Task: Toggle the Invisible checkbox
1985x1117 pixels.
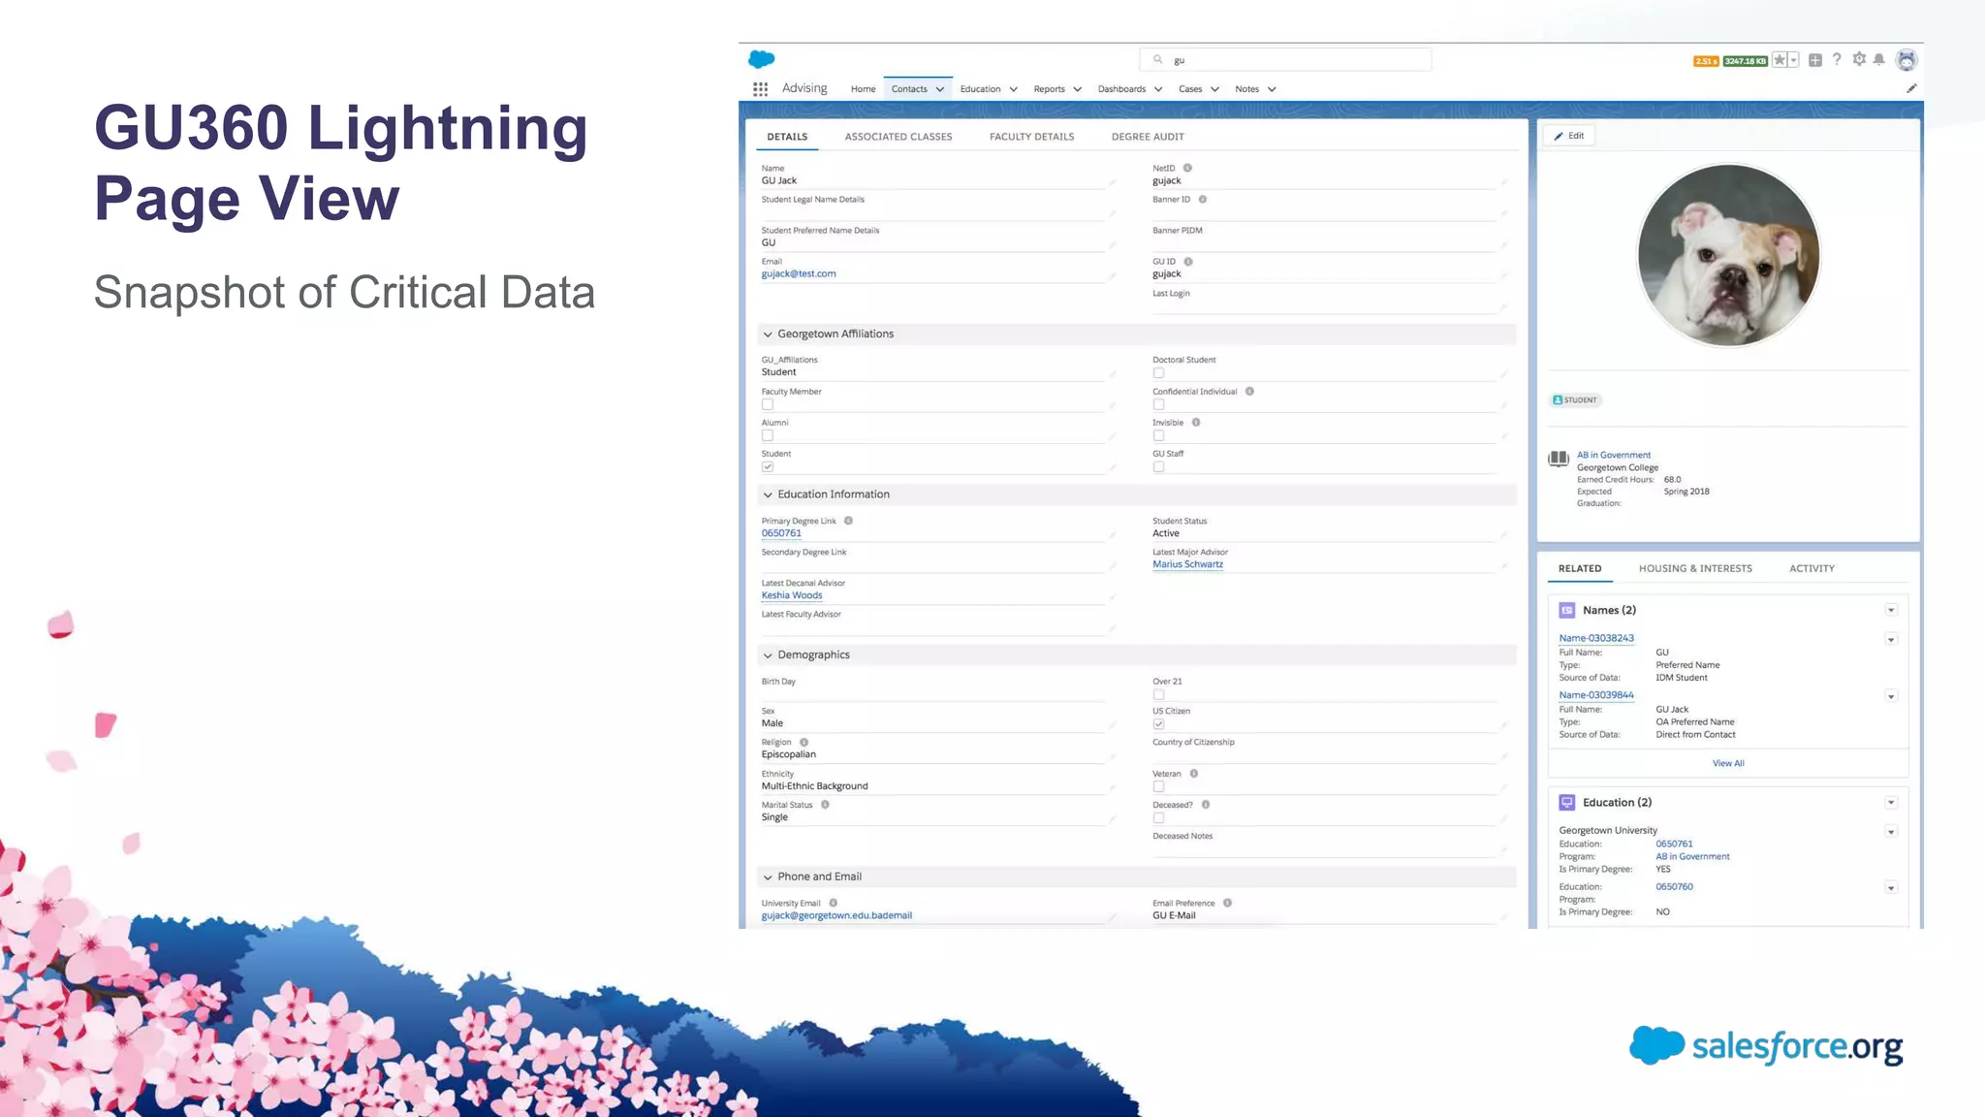Action: click(x=1158, y=435)
